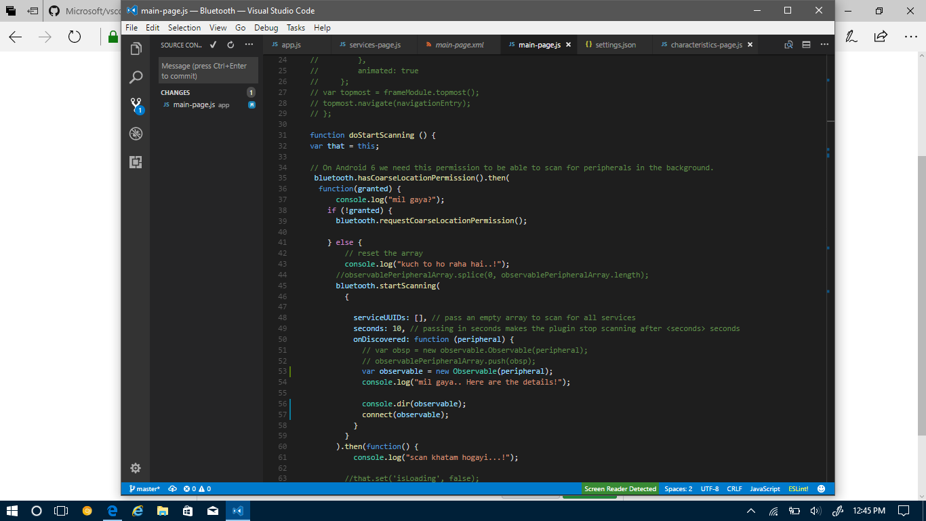Toggle off the Screen Reader Detected mode
This screenshot has height=521, width=926.
(x=620, y=488)
